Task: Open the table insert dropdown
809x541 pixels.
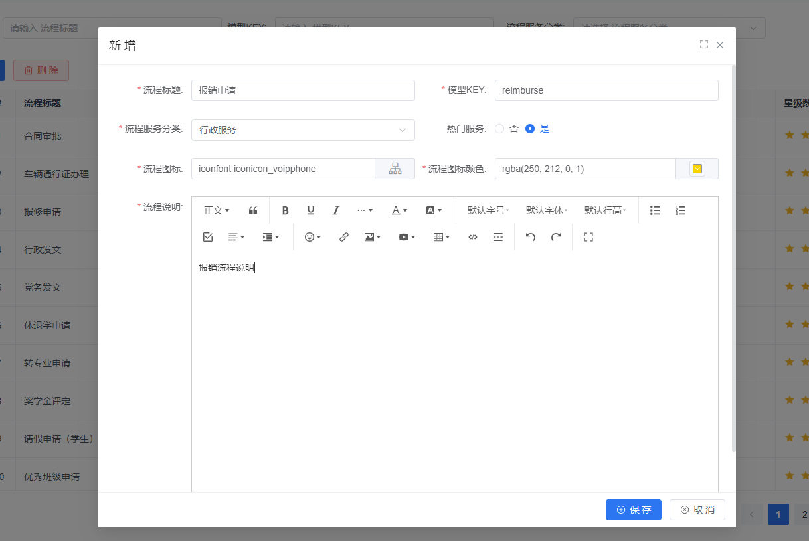Action: [x=441, y=237]
